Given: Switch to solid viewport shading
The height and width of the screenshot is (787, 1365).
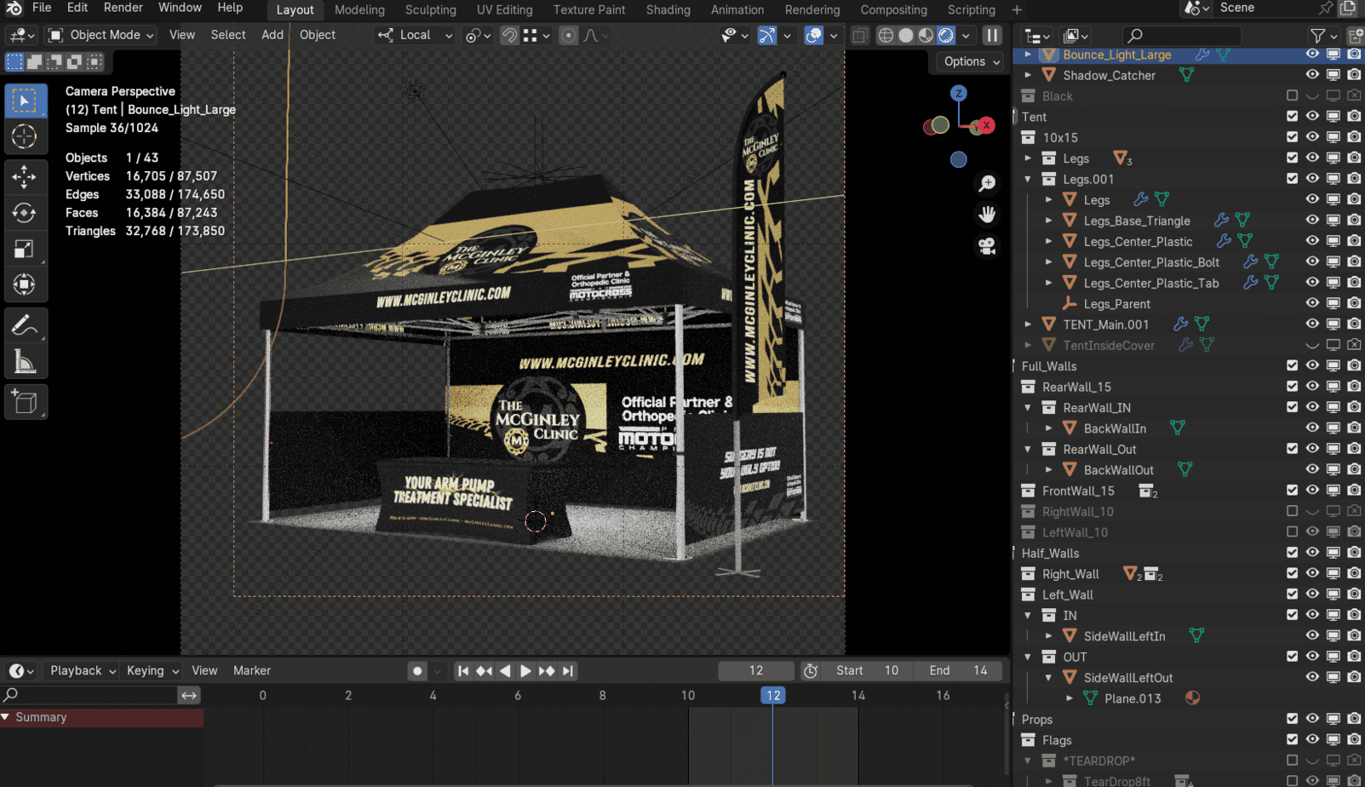Looking at the screenshot, I should 906,35.
